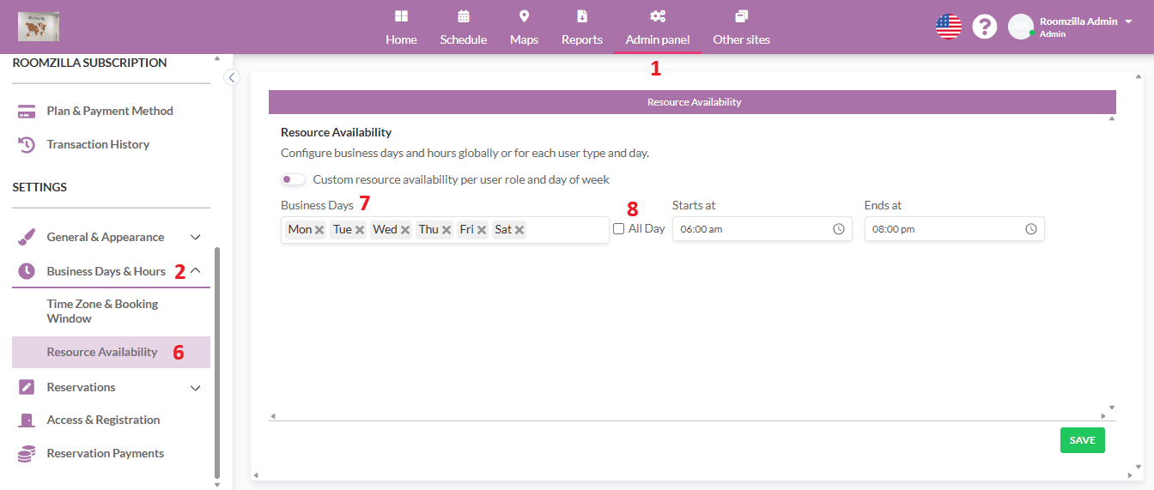Open the help question mark icon
Screen dimensions: 1154x490
click(x=984, y=27)
